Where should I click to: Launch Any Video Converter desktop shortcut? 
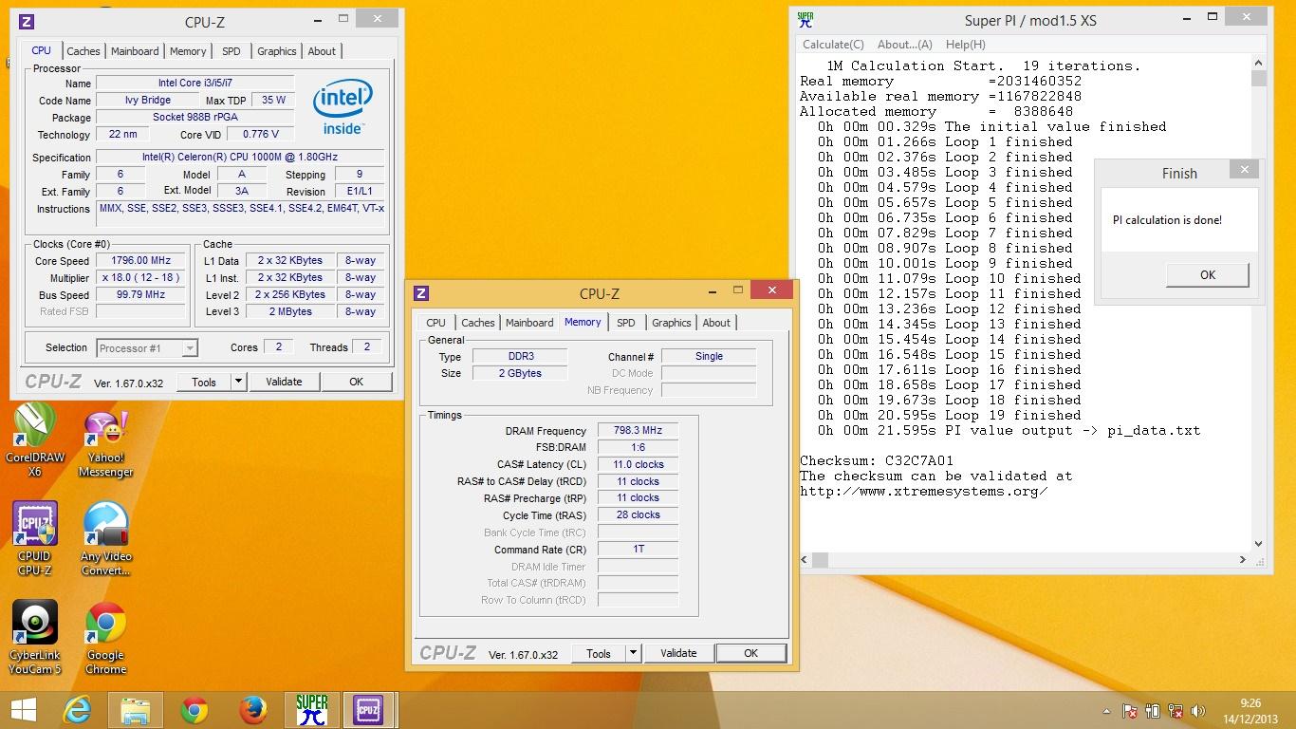[x=105, y=539]
